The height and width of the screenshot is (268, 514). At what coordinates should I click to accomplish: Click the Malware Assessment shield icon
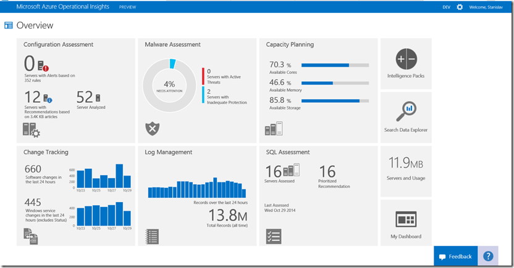coord(152,128)
